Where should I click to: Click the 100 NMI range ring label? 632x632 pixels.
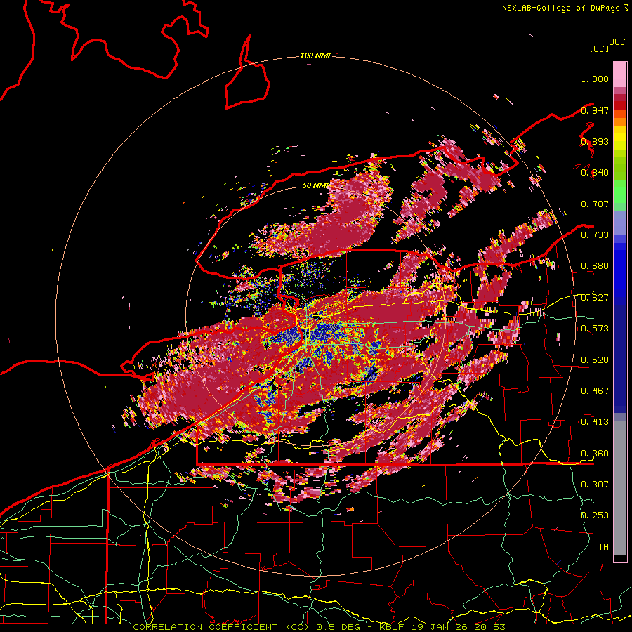click(315, 55)
